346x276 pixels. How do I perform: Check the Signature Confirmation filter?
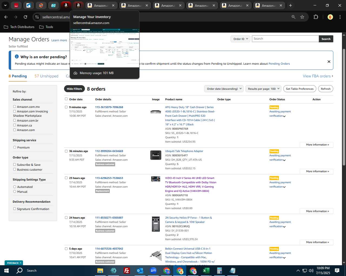click(15, 209)
